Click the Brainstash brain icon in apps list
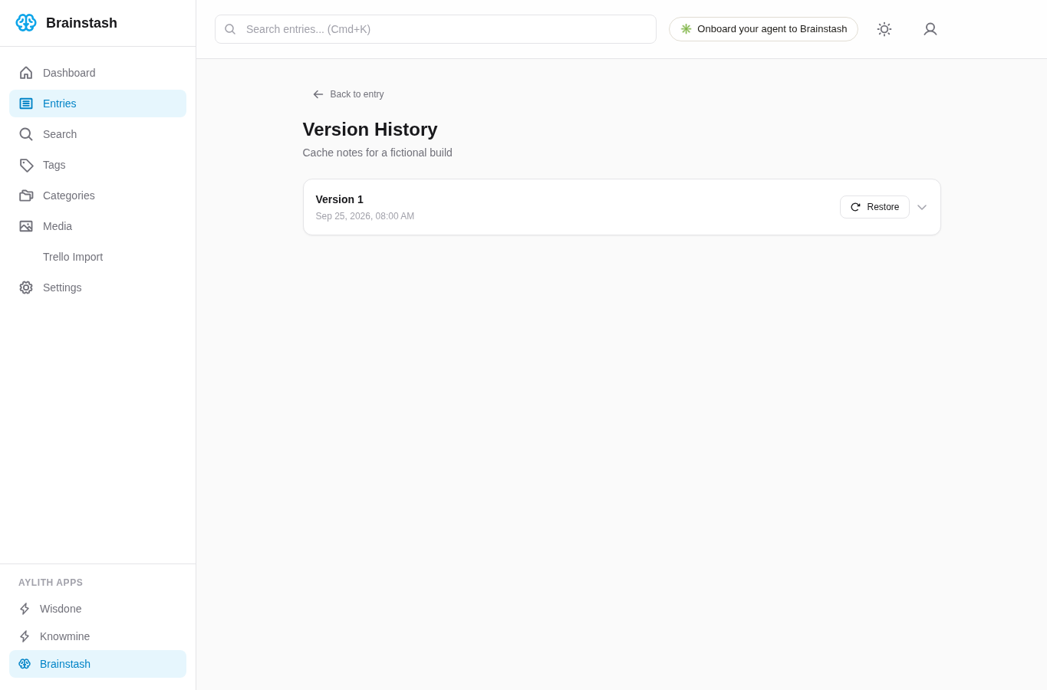 point(25,664)
